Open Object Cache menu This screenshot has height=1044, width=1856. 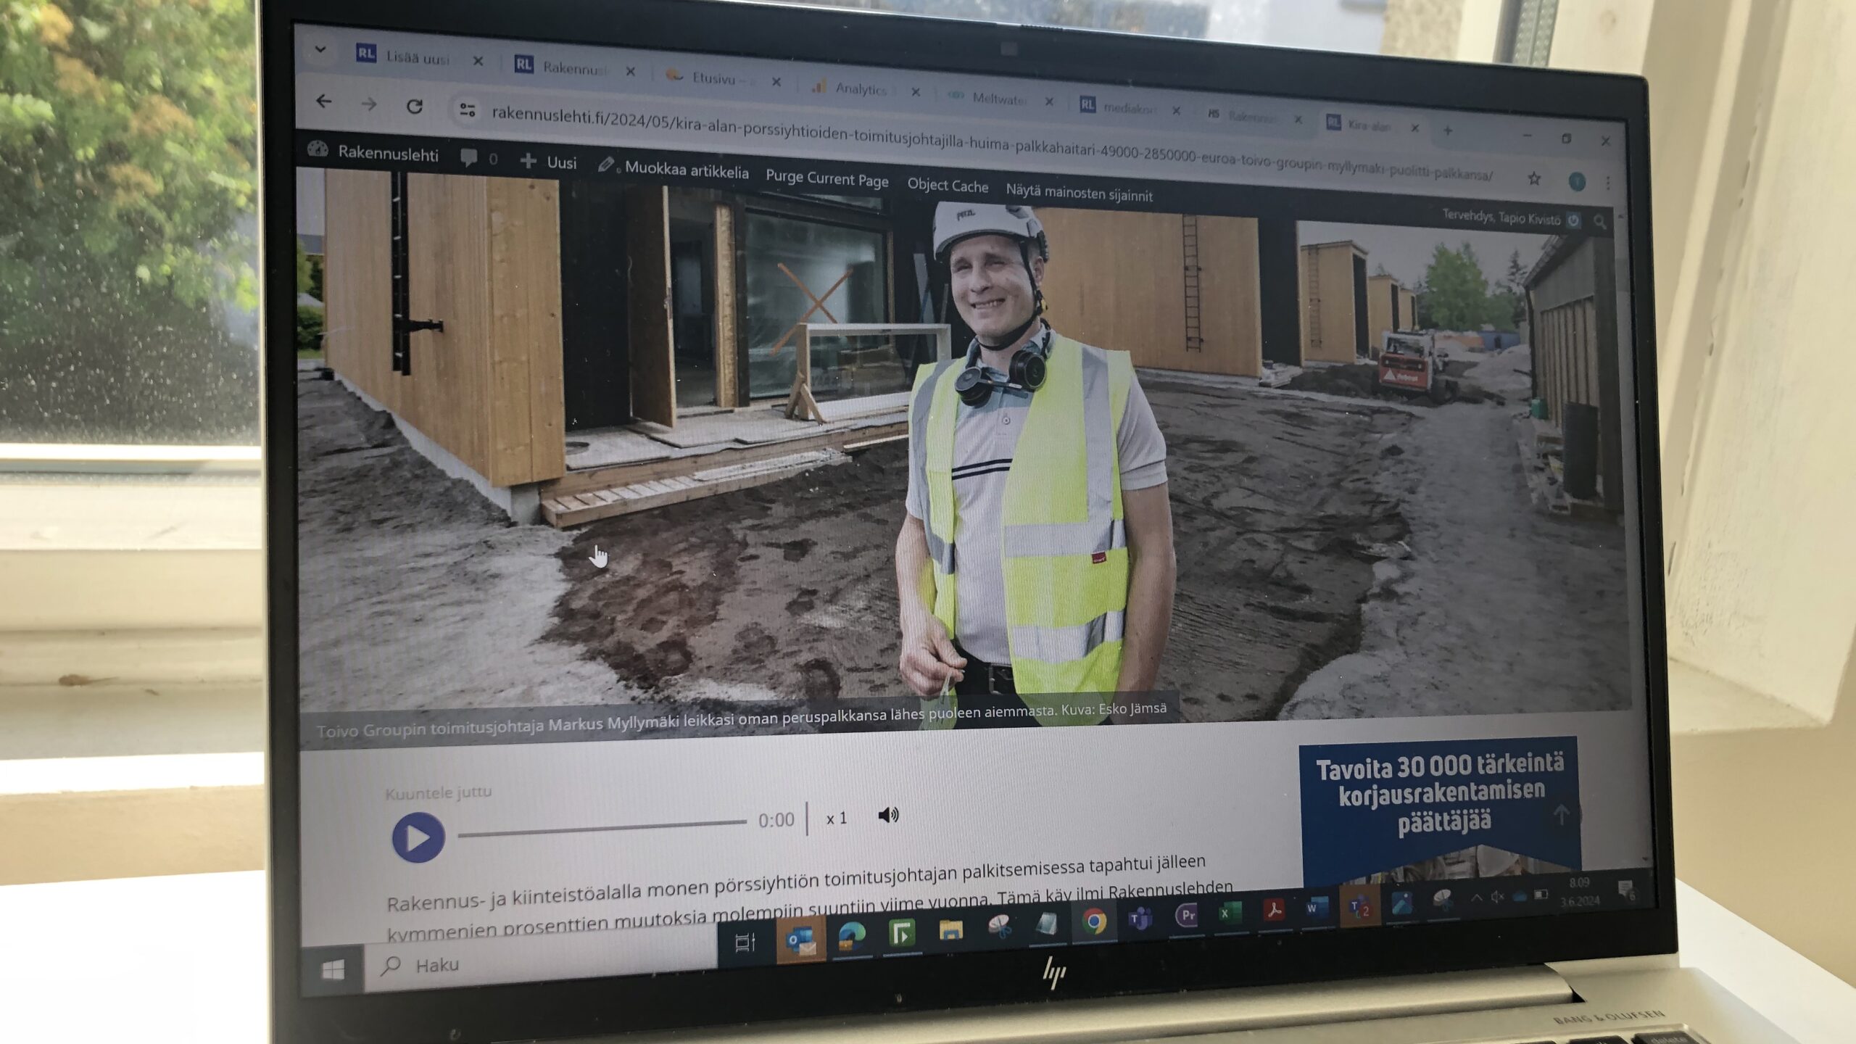point(948,186)
